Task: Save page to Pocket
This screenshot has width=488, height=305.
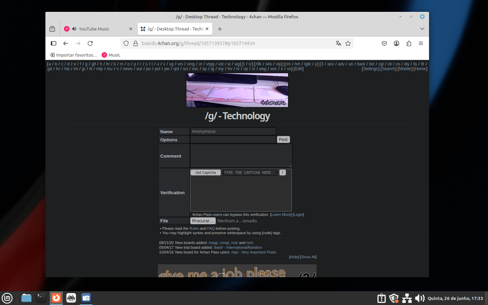Action: click(384, 43)
